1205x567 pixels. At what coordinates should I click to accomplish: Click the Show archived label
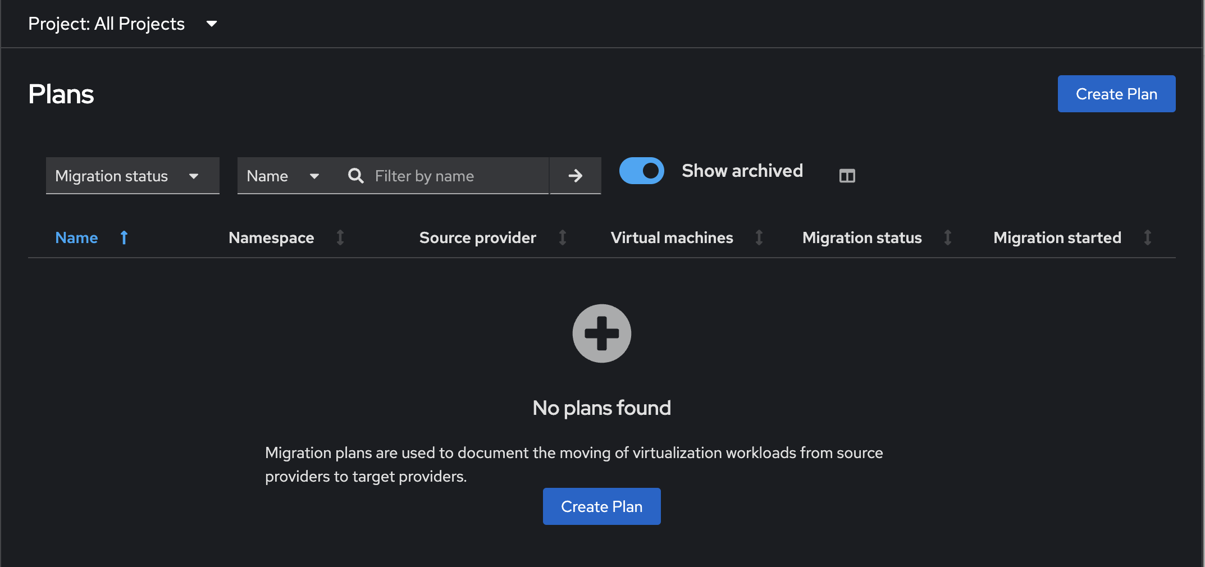coord(742,171)
